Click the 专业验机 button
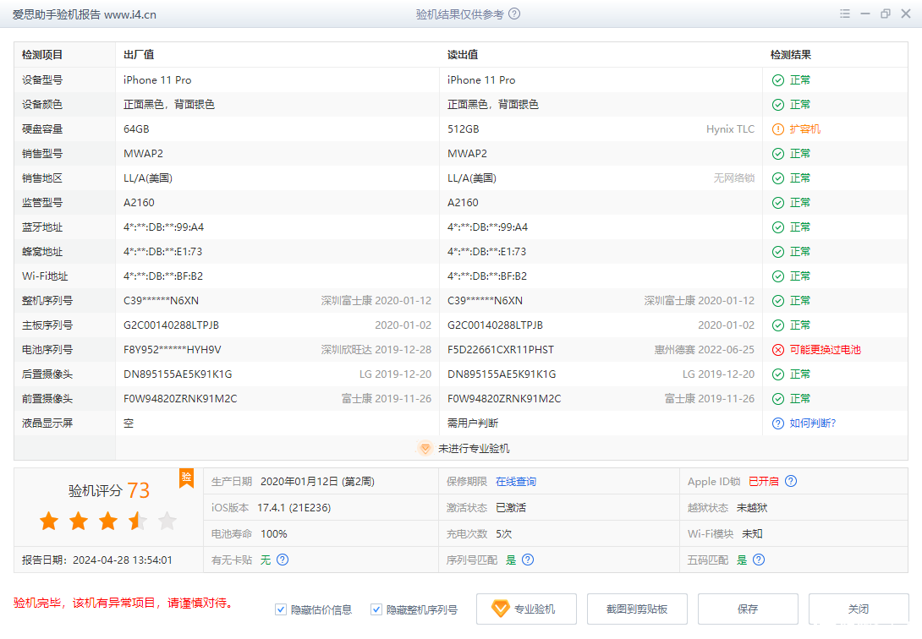The width and height of the screenshot is (922, 639). point(526,609)
